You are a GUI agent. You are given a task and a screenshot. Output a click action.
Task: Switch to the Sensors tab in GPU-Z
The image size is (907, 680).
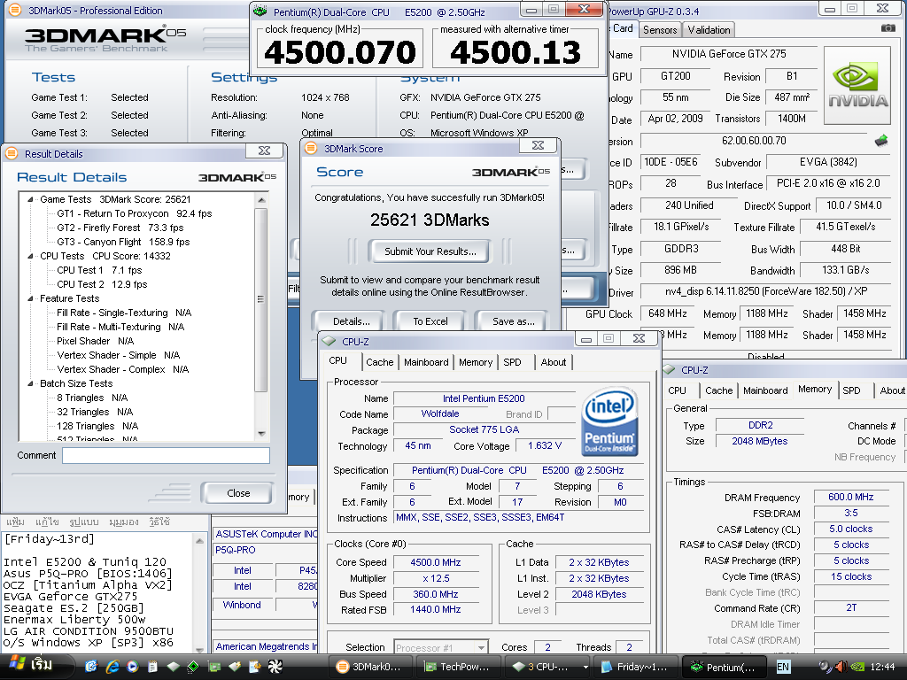[x=660, y=30]
